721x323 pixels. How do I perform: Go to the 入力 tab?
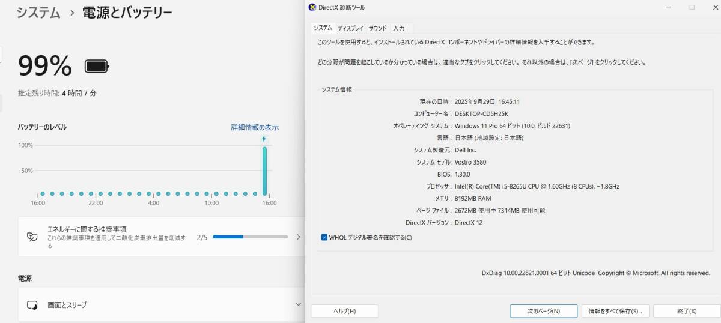[399, 28]
